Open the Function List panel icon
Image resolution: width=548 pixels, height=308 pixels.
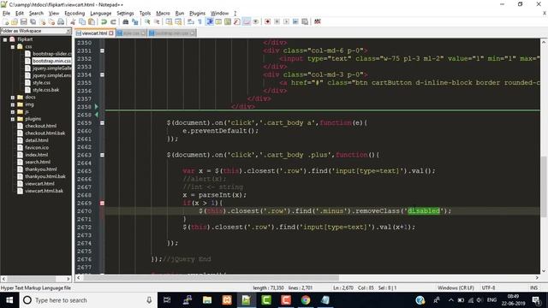236,21
